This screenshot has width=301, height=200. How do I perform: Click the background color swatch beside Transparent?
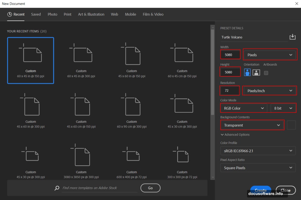291,125
